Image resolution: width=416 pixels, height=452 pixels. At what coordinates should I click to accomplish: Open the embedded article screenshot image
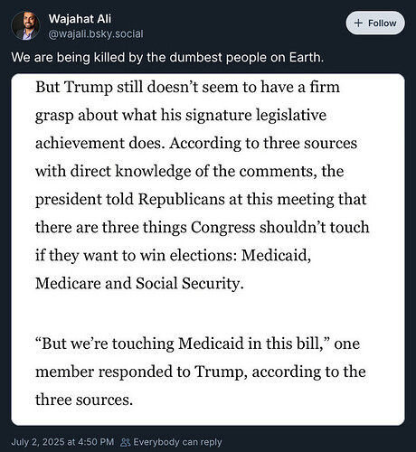pyautogui.click(x=208, y=250)
